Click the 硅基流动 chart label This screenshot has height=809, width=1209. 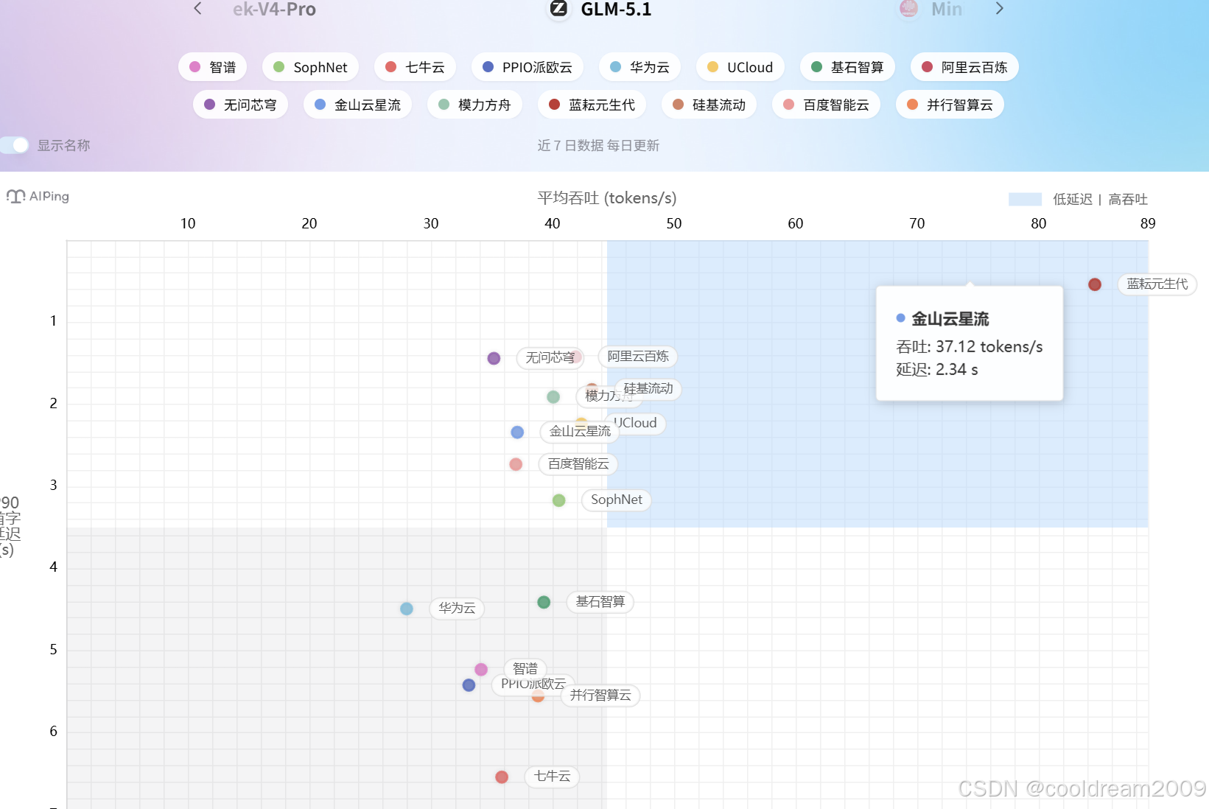[x=648, y=388]
